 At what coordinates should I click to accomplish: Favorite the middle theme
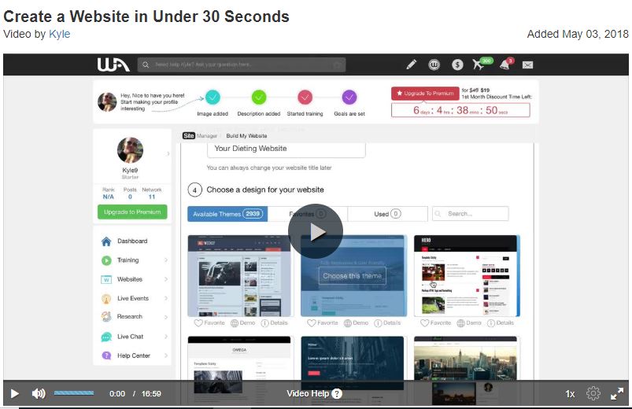[x=323, y=322]
